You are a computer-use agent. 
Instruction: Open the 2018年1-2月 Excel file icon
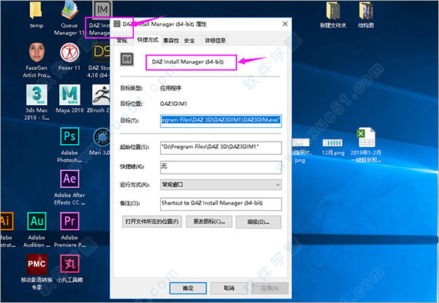pyautogui.click(x=366, y=145)
